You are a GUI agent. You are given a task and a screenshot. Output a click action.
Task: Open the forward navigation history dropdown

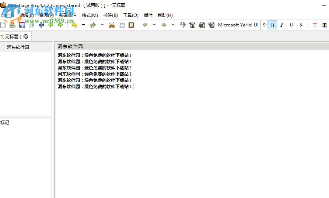pyautogui.click(x=173, y=25)
